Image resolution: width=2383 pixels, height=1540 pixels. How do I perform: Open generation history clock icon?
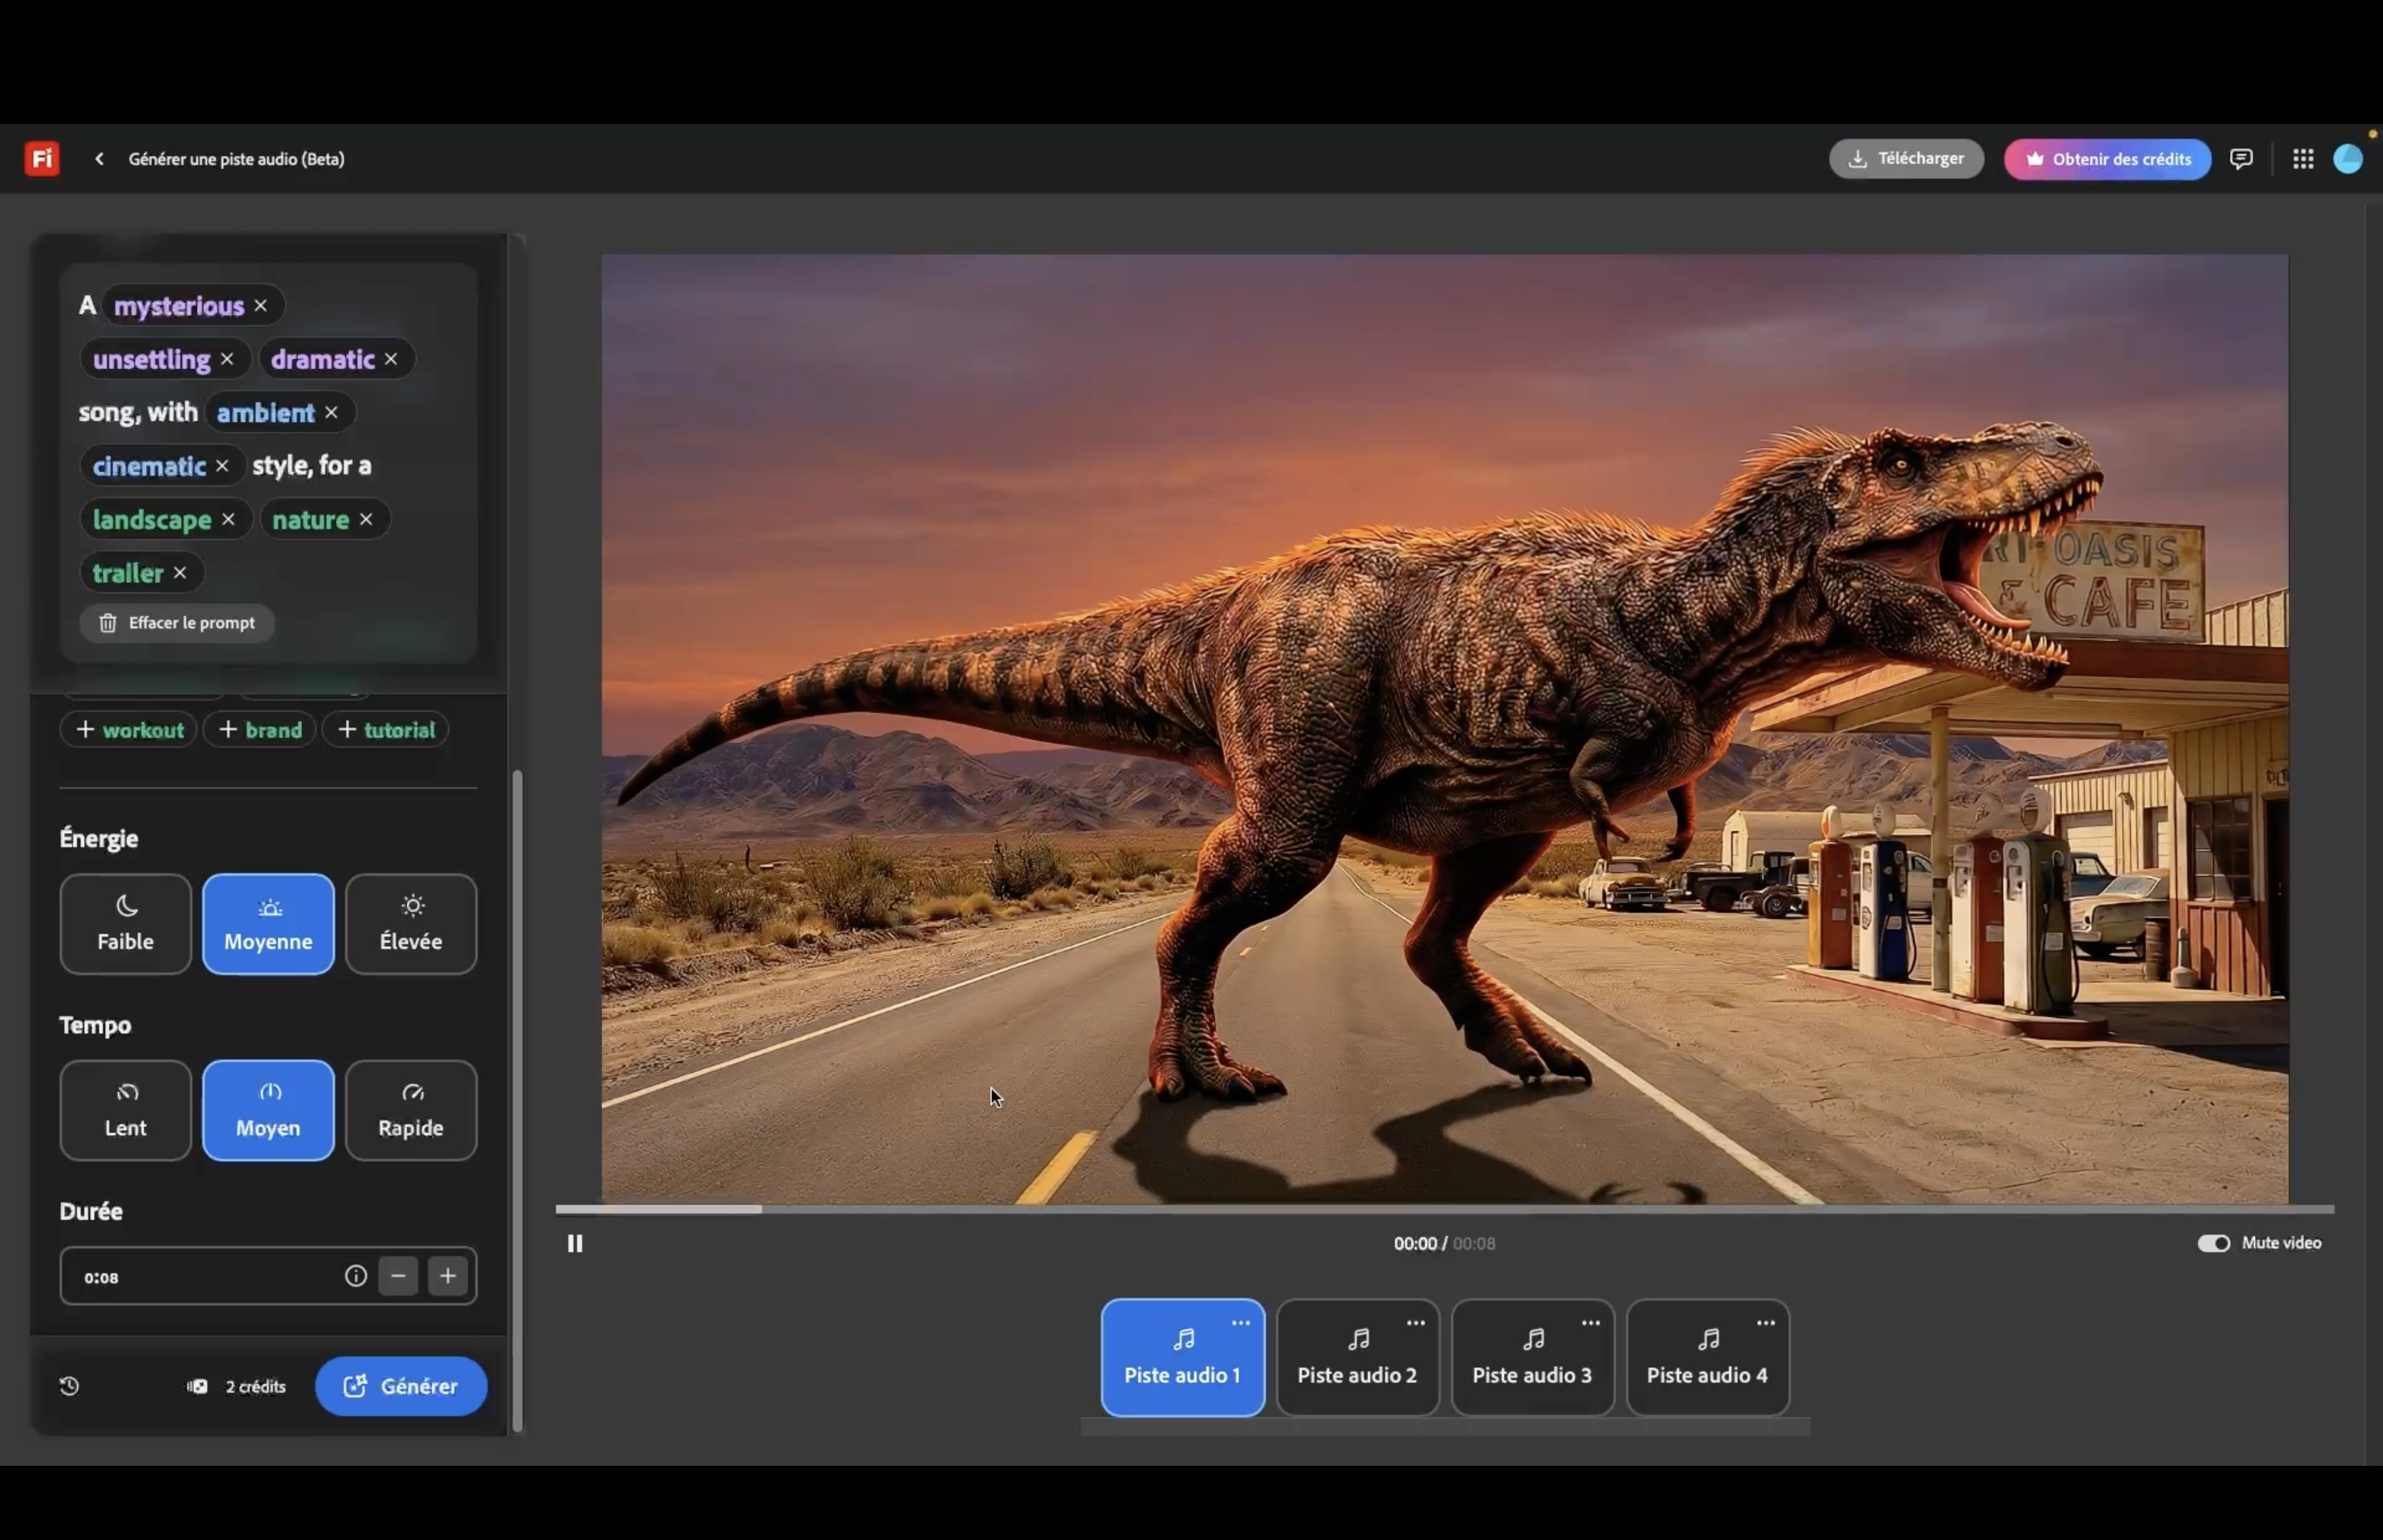pyautogui.click(x=69, y=1386)
